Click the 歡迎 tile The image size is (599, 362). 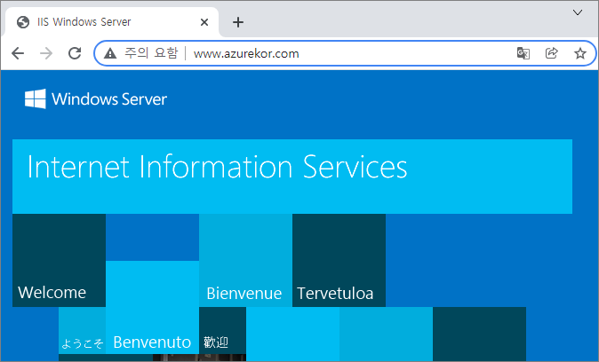pyautogui.click(x=222, y=330)
